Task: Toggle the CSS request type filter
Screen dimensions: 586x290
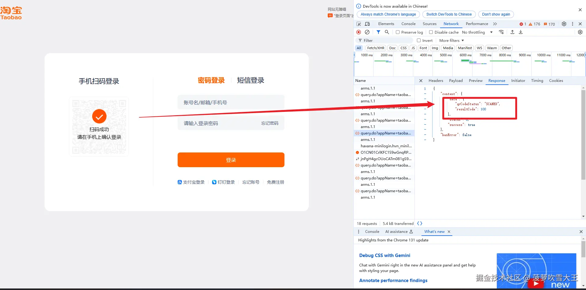Action: point(403,48)
